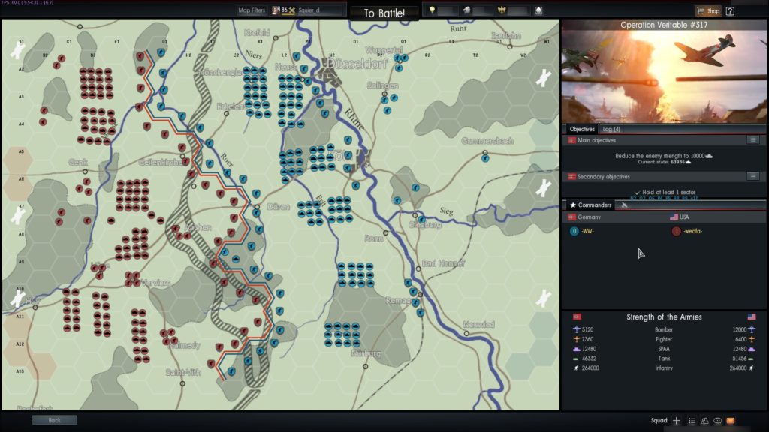Switch to the Objectives tab

[x=581, y=129]
